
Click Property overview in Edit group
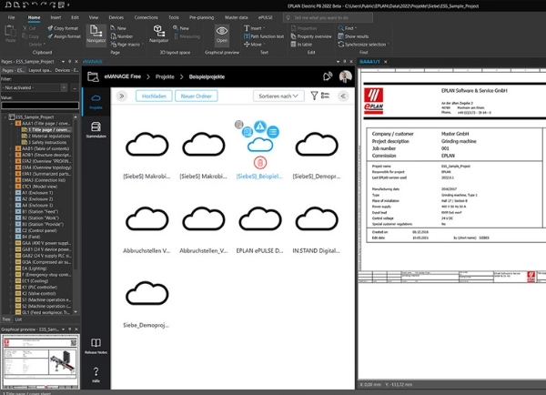coord(311,36)
